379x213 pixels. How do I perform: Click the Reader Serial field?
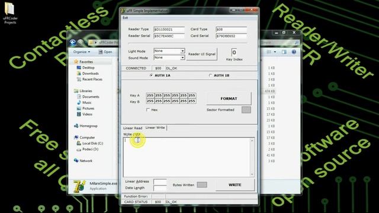pos(169,36)
